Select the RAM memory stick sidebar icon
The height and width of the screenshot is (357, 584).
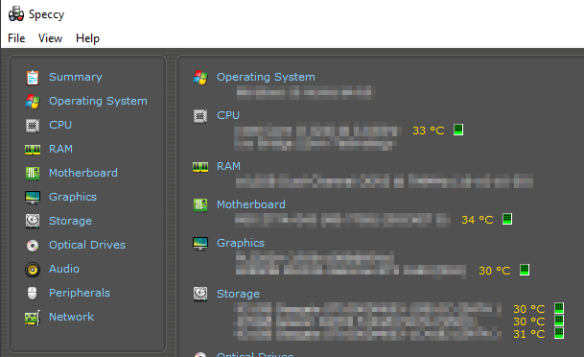point(33,150)
